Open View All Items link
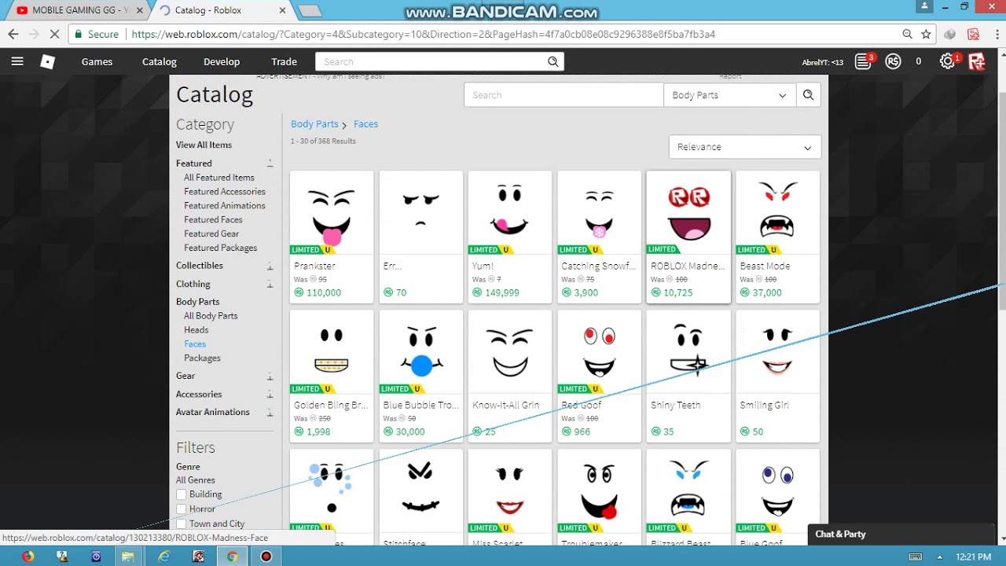Image resolution: width=1006 pixels, height=566 pixels. click(x=204, y=145)
